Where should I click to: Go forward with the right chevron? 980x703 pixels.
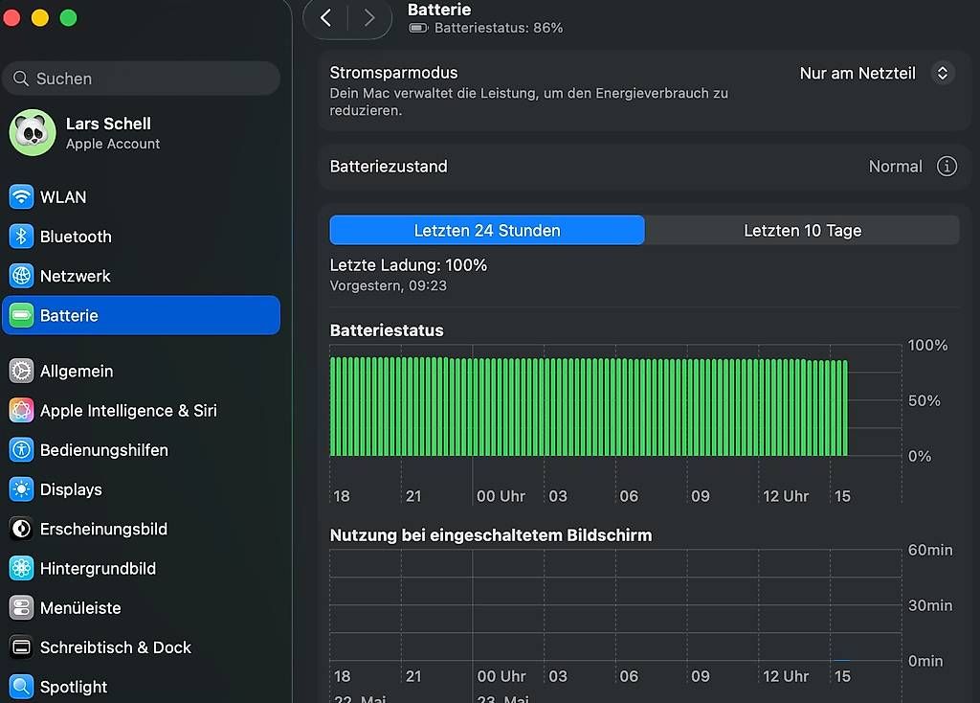[x=369, y=17]
